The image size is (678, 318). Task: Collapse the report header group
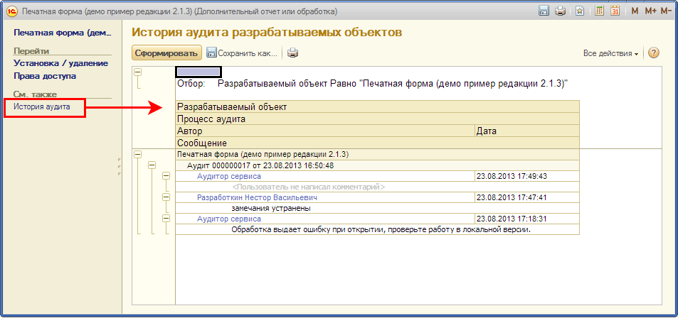[137, 72]
